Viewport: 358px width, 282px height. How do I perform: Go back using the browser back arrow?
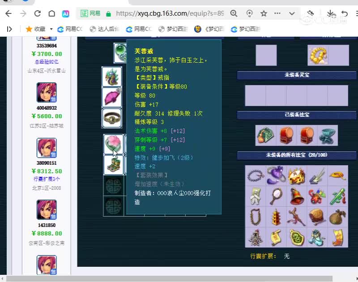pyautogui.click(x=9, y=14)
